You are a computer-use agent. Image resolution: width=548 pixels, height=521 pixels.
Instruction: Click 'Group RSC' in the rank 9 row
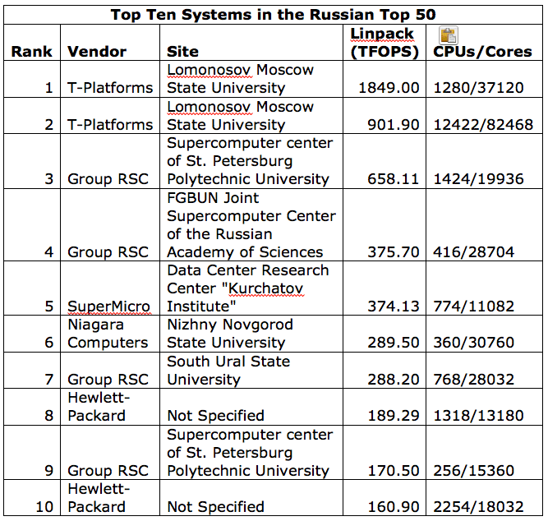click(x=108, y=471)
